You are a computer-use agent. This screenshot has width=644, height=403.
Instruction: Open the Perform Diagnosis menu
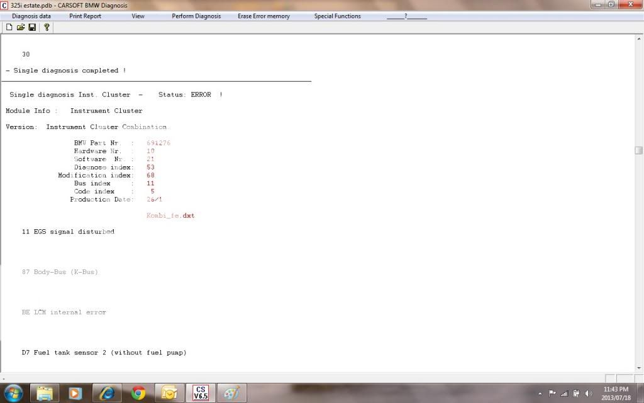196,16
